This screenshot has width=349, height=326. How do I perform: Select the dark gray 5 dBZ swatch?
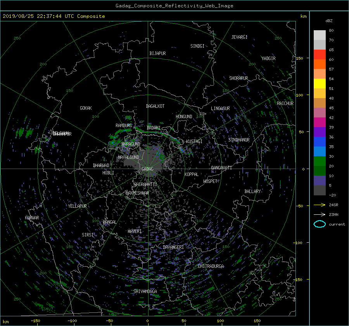[x=320, y=190]
